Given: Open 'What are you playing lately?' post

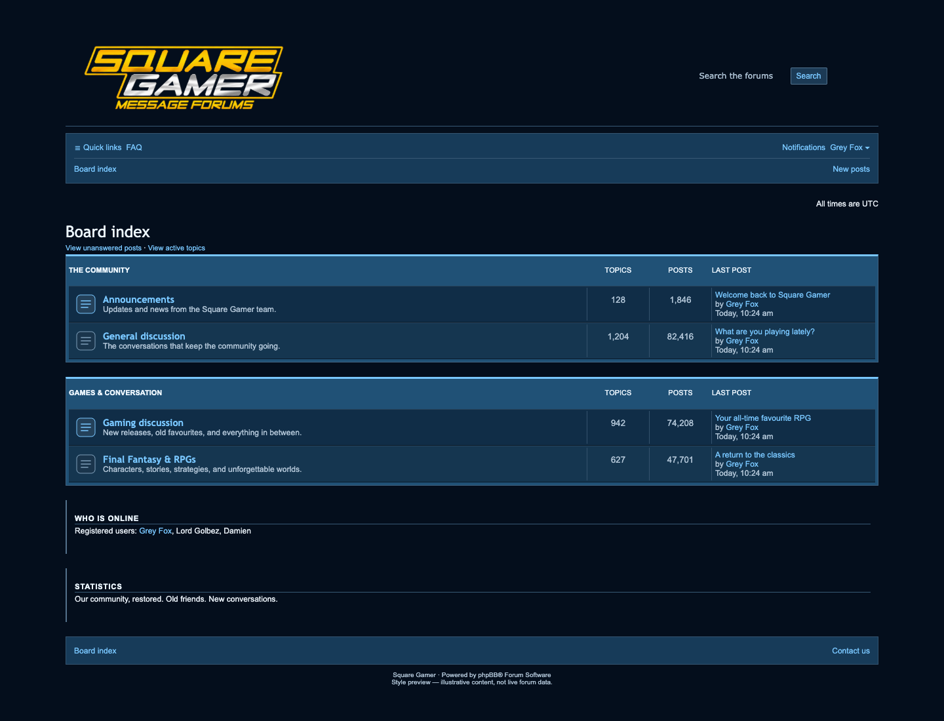Looking at the screenshot, I should (x=764, y=332).
